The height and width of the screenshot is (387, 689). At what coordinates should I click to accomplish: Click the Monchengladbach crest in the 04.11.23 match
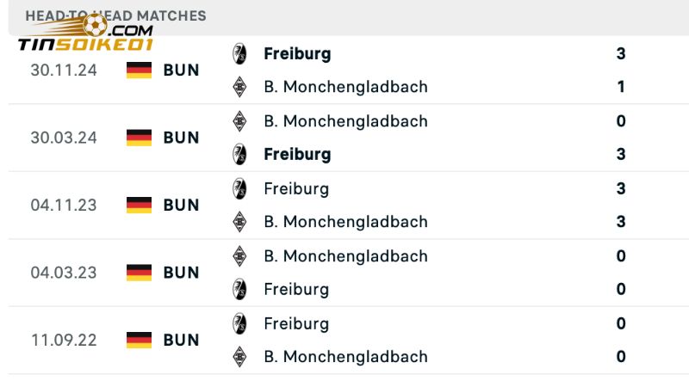click(x=240, y=222)
